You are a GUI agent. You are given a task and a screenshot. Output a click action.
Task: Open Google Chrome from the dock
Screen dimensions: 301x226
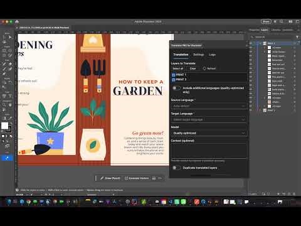pyautogui.click(x=28, y=202)
